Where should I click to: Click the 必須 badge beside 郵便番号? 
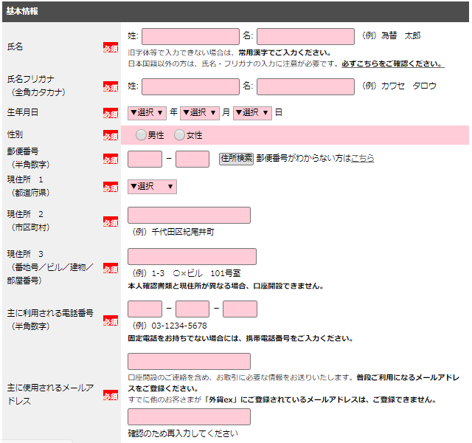(x=111, y=159)
